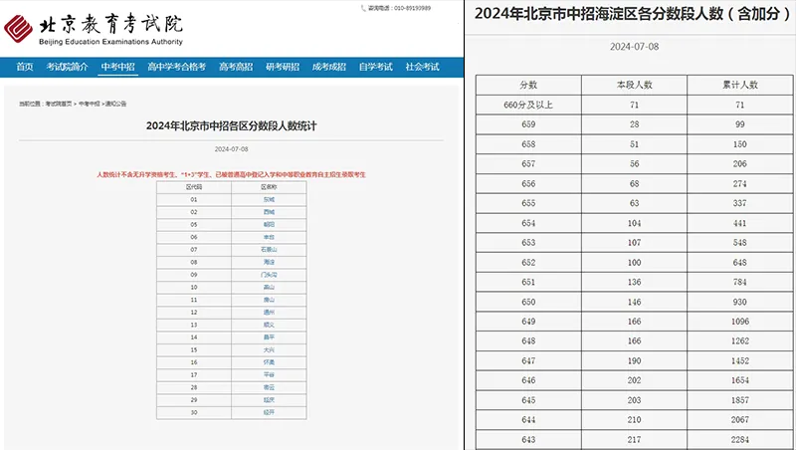
Task: Open the 大兴 district link, code 15
Action: (269, 349)
